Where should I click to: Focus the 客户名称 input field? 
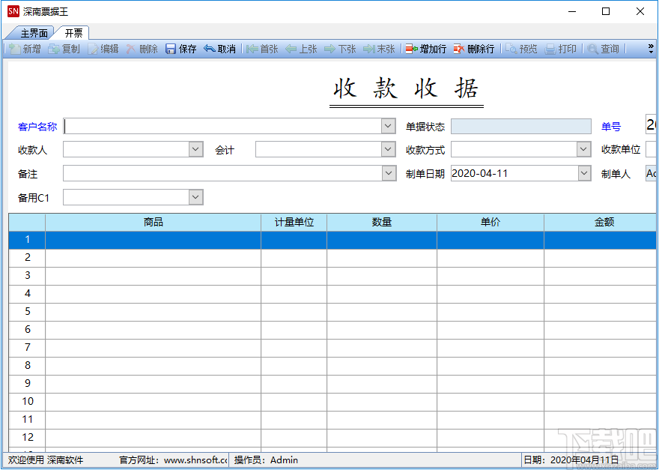(x=222, y=126)
